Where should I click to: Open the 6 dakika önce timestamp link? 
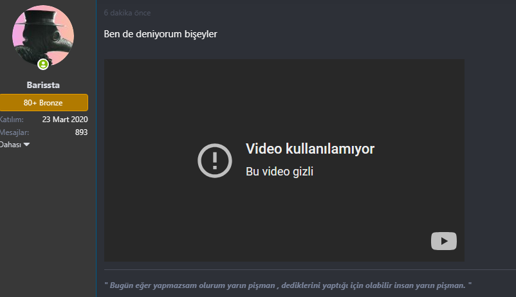click(127, 13)
